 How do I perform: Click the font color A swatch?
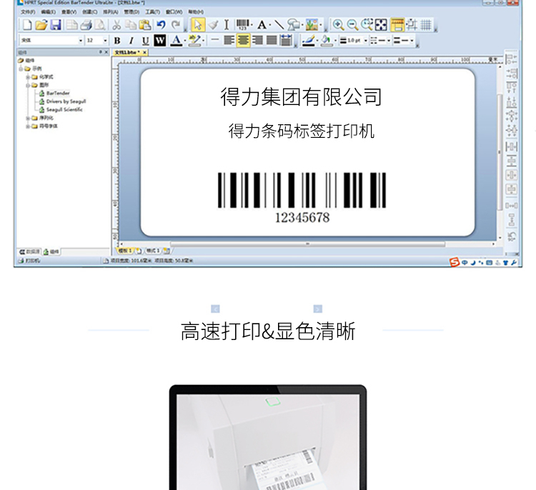click(176, 41)
